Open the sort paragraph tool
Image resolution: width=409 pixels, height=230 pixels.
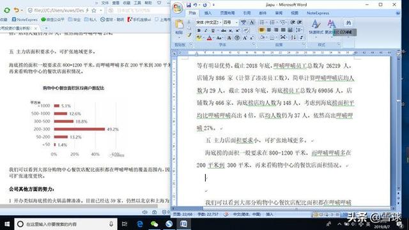[293, 38]
